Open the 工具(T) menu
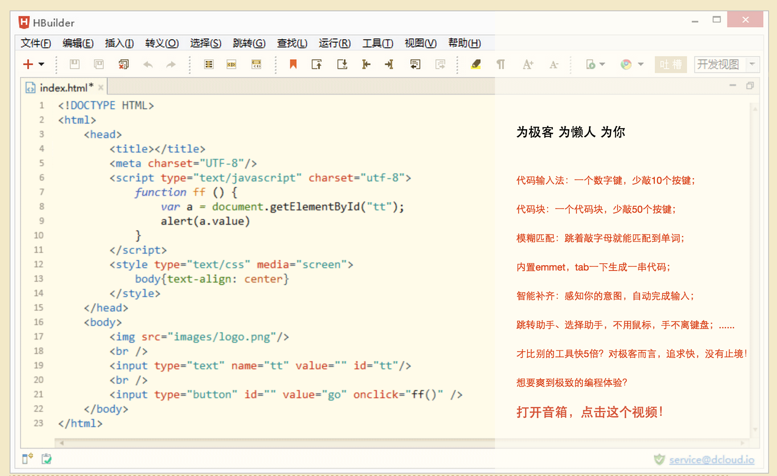 tap(378, 43)
